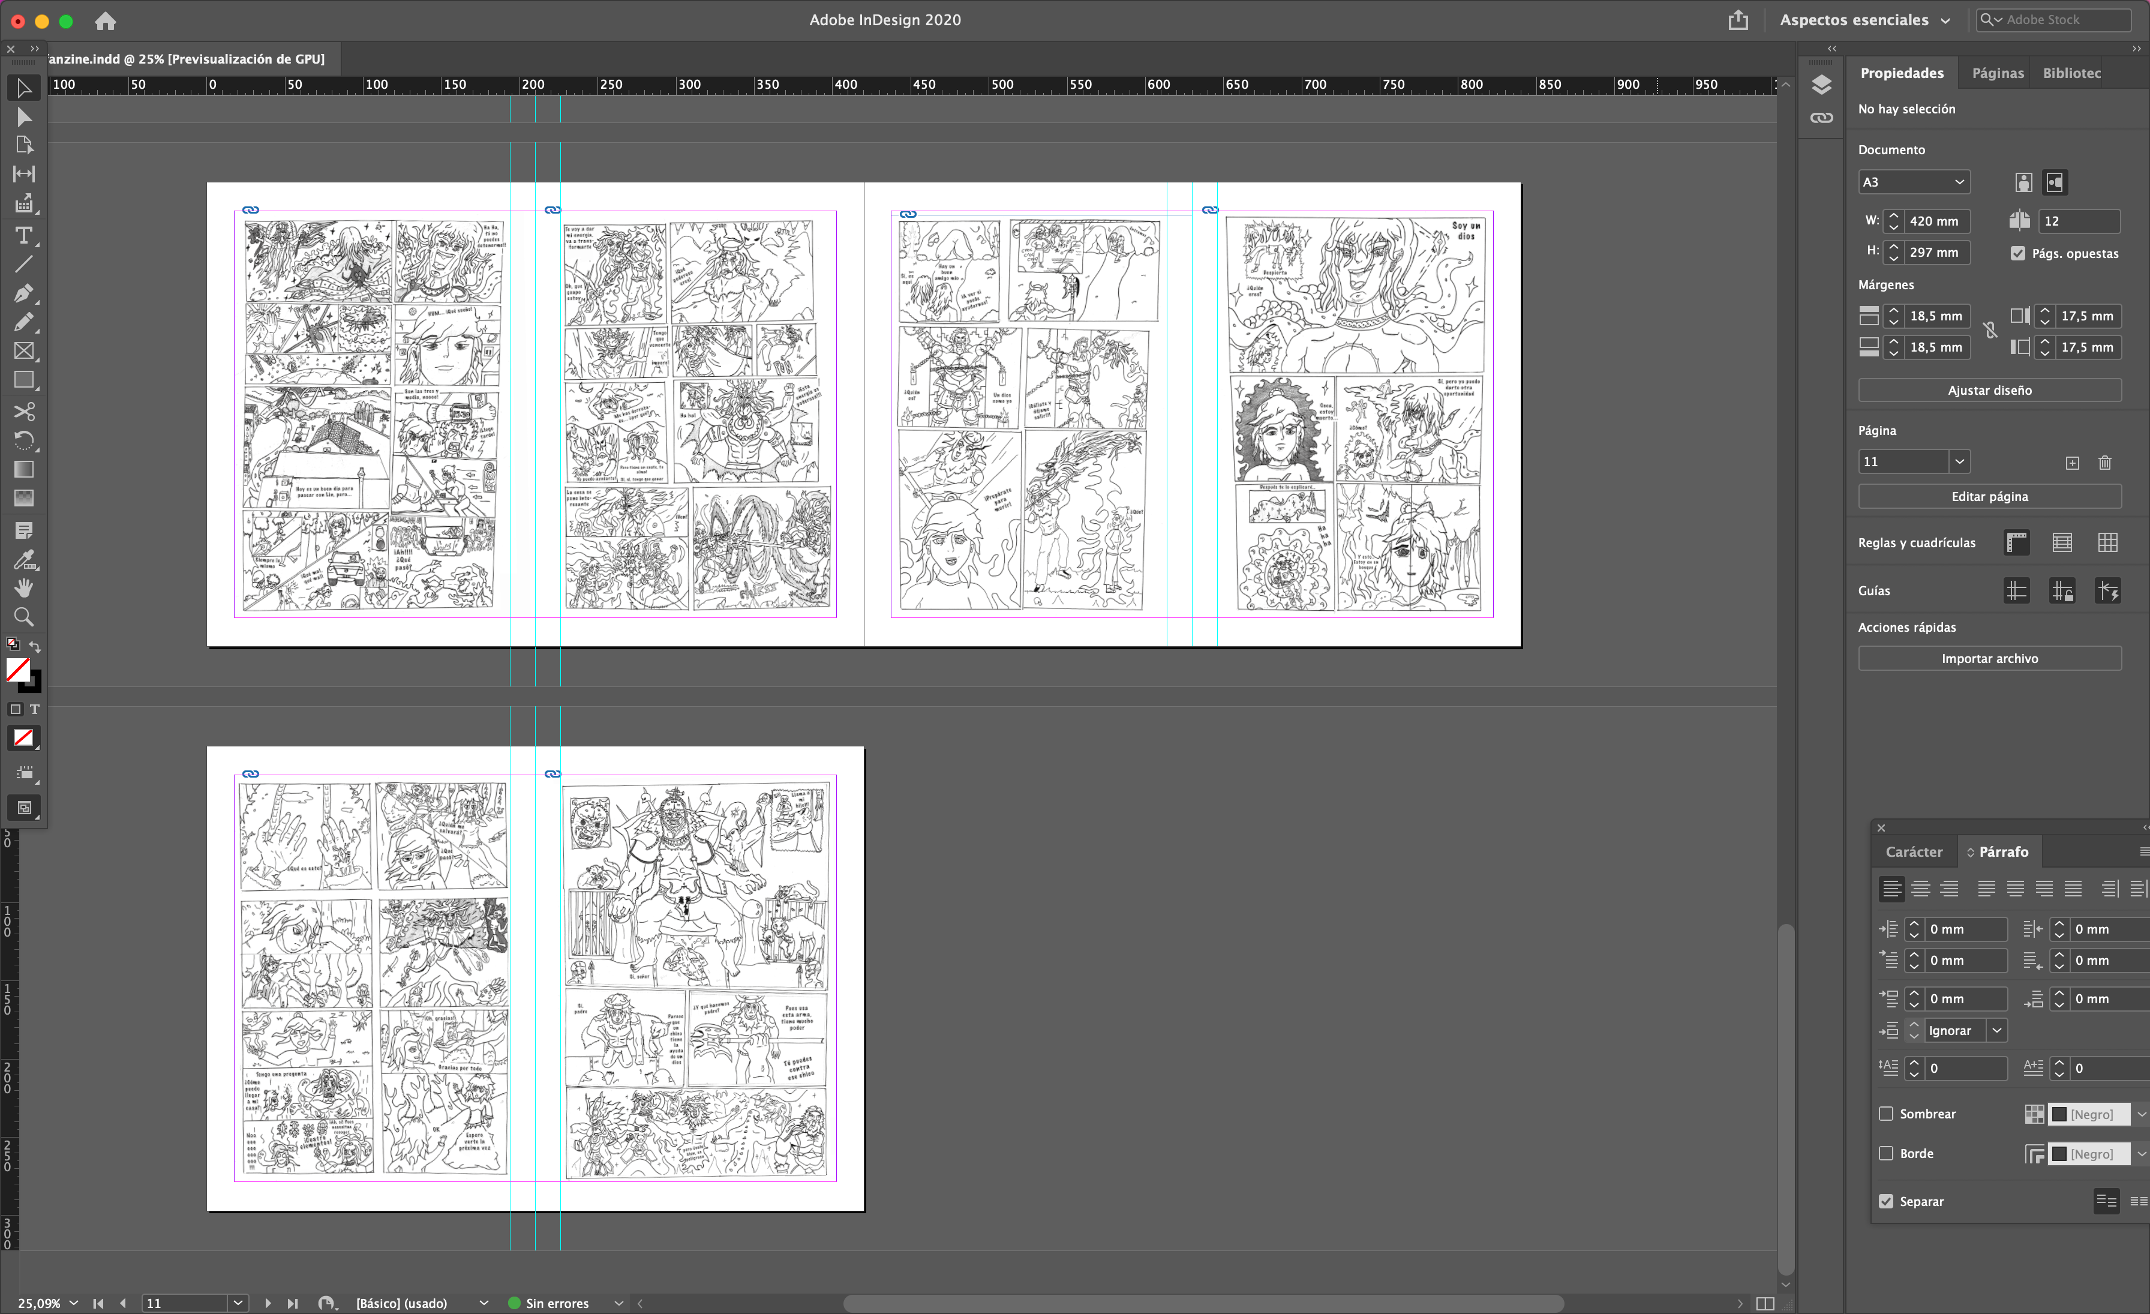Click the Editar página button

1989,496
